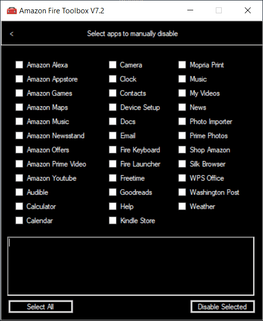Minimize the Amazon Fire Toolbox window
Screen dimensions: 263x321
coord(190,10)
